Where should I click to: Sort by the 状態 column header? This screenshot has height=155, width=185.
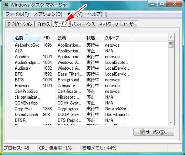point(94,37)
